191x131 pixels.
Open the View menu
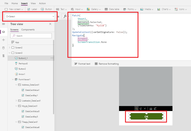(33, 3)
